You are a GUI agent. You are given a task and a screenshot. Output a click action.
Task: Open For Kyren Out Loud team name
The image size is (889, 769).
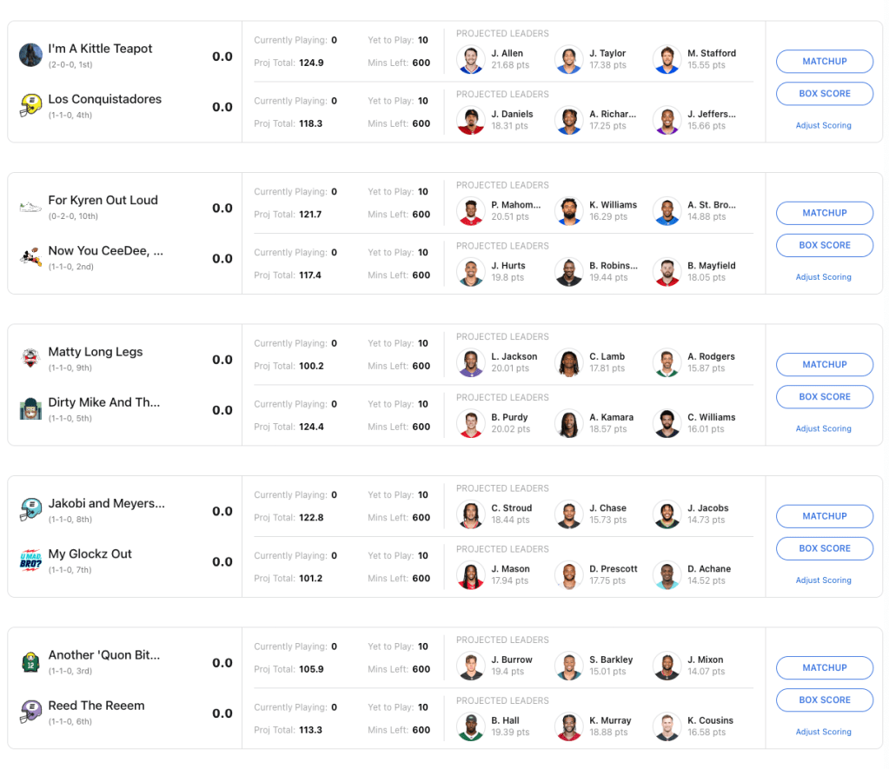click(x=103, y=201)
